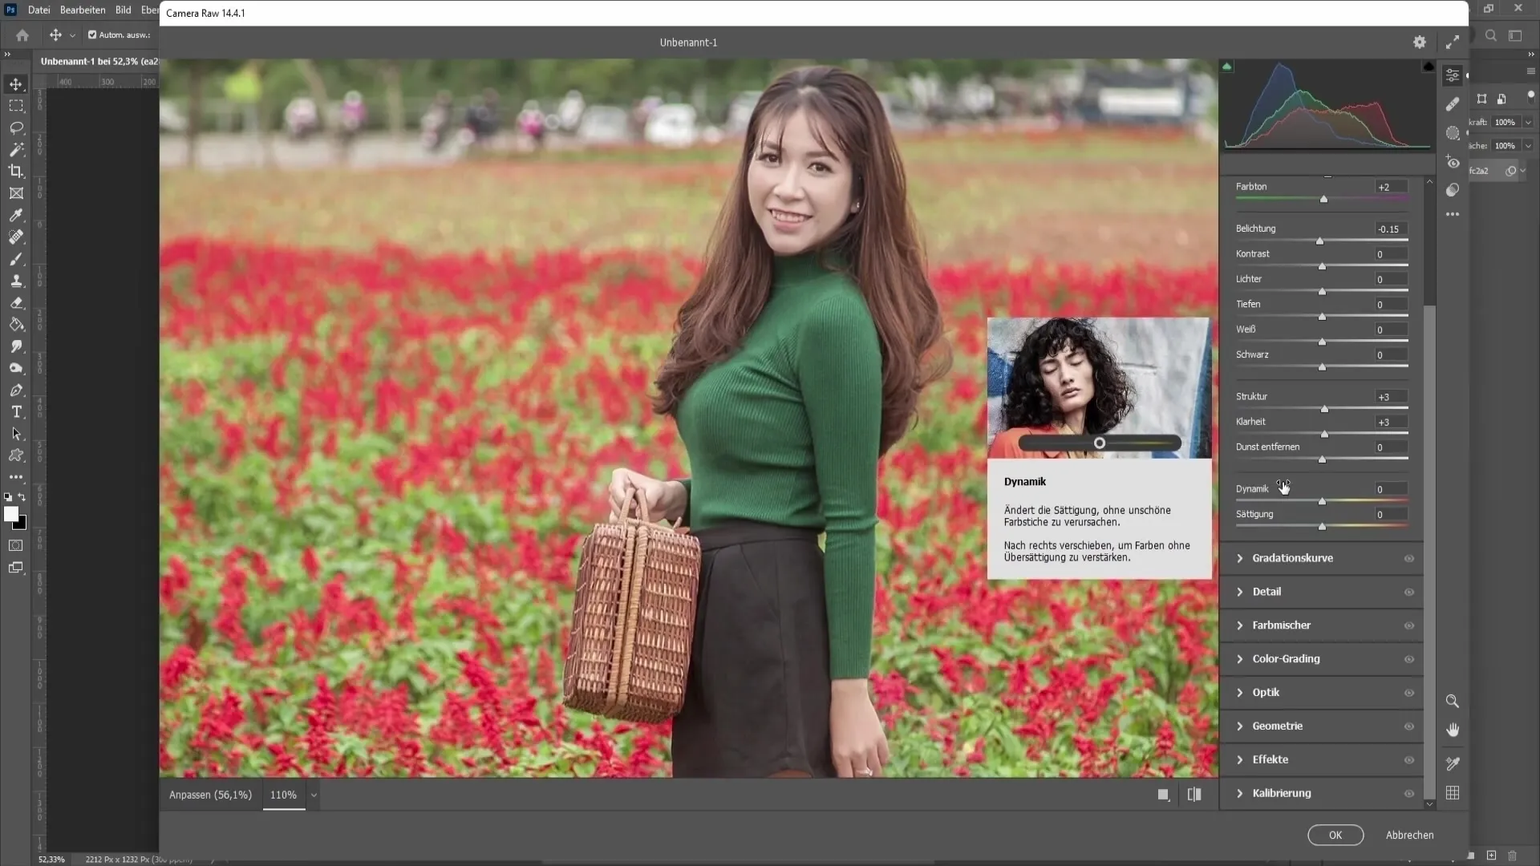Click the Sättigung slider handle

1322,527
